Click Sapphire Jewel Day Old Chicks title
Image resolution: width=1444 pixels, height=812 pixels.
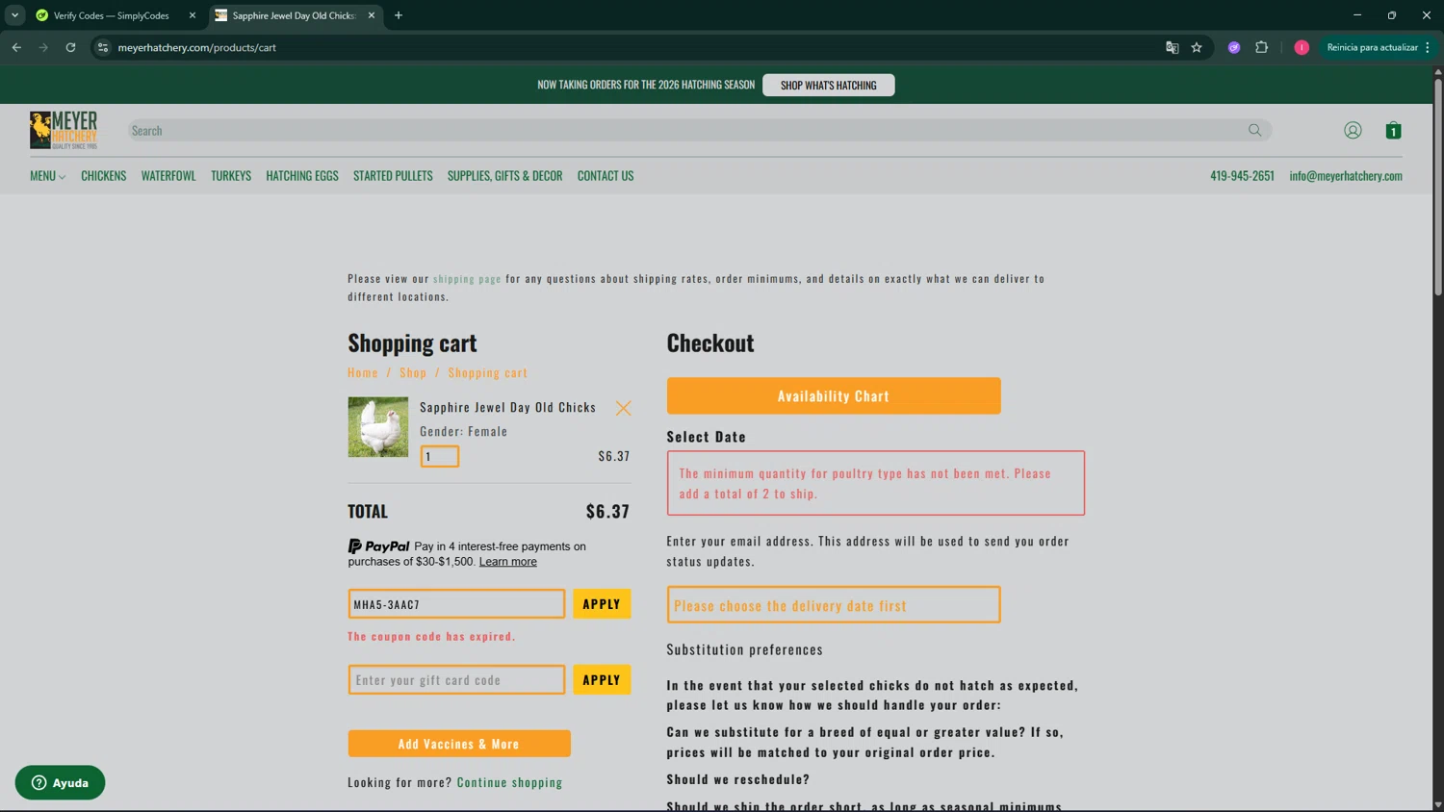pyautogui.click(x=508, y=407)
